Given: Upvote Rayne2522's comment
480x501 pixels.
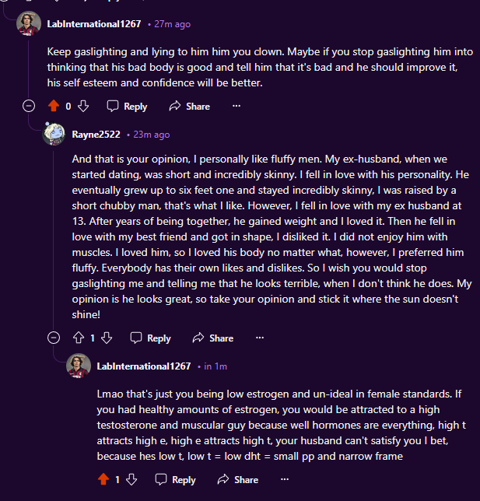Looking at the screenshot, I should [x=78, y=338].
